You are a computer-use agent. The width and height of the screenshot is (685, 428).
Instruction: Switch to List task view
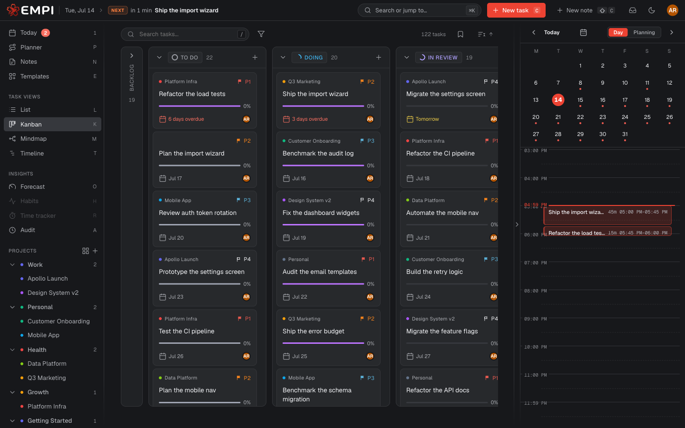coord(52,110)
